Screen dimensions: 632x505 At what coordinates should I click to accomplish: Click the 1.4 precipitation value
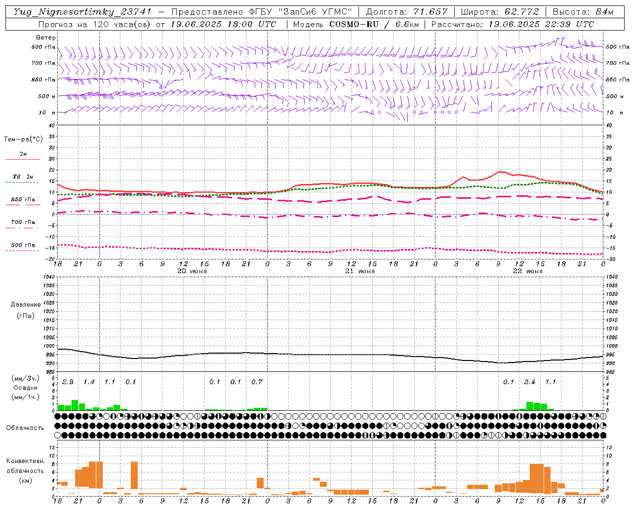coord(89,382)
